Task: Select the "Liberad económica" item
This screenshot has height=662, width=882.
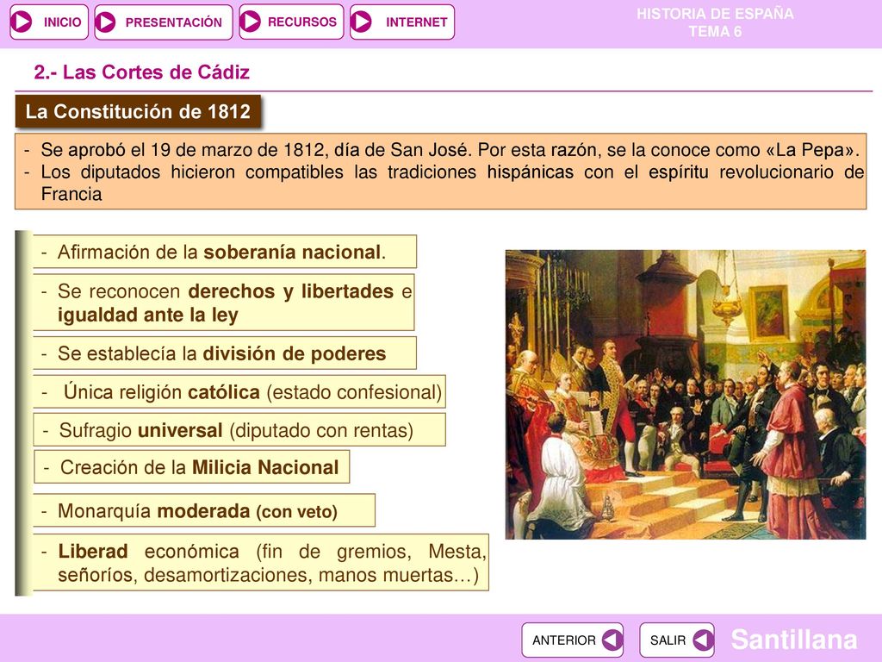Action: point(261,562)
